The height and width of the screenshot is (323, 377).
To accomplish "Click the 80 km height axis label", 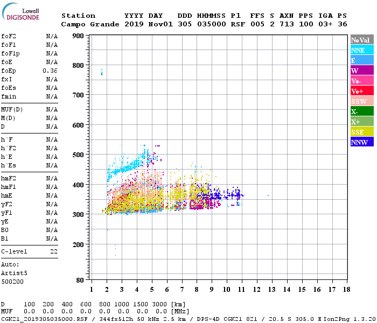I will click(x=80, y=280).
